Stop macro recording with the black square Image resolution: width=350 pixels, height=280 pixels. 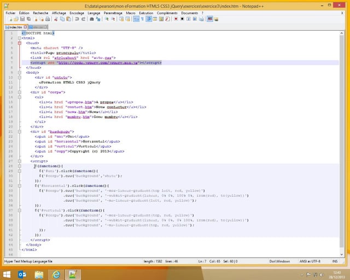click(182, 19)
